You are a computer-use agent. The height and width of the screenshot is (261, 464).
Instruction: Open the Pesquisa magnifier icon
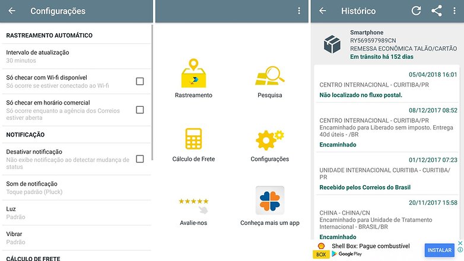tap(269, 76)
